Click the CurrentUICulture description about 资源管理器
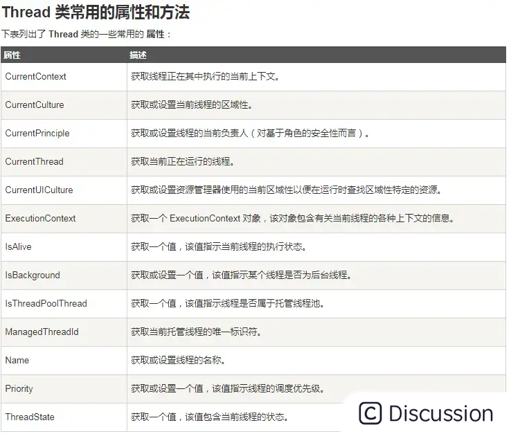511x434 pixels. tap(286, 190)
